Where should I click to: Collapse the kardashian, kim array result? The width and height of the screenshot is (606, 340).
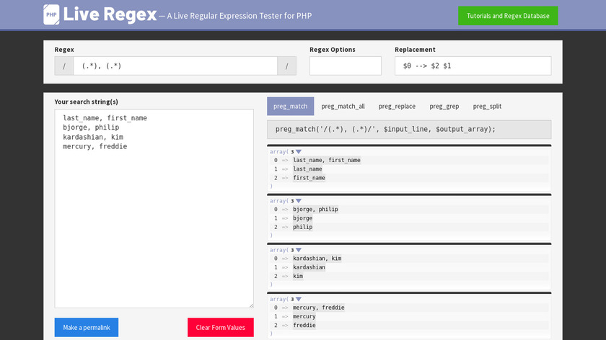coord(299,250)
